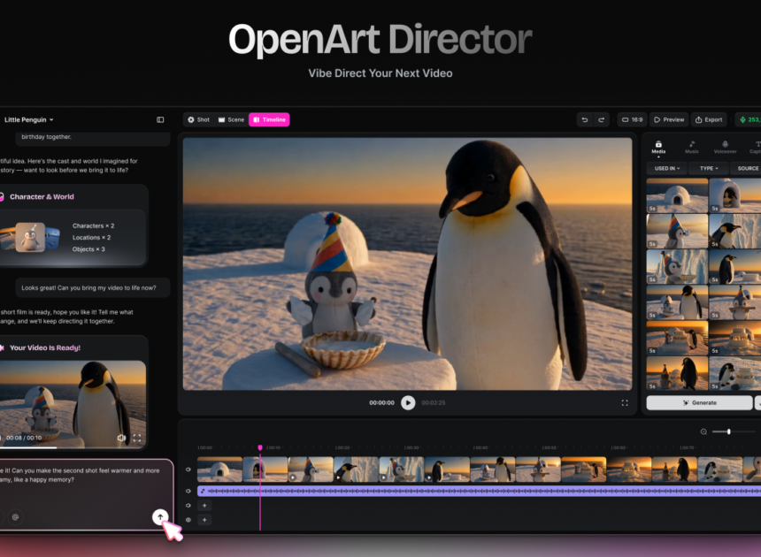Switch to the Scene view tab
761x557 pixels.
(231, 119)
